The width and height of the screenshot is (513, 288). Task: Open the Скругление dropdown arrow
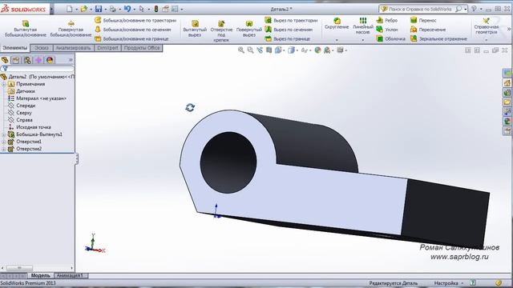pos(337,40)
